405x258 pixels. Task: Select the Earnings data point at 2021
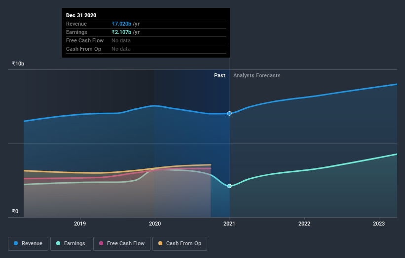point(229,186)
